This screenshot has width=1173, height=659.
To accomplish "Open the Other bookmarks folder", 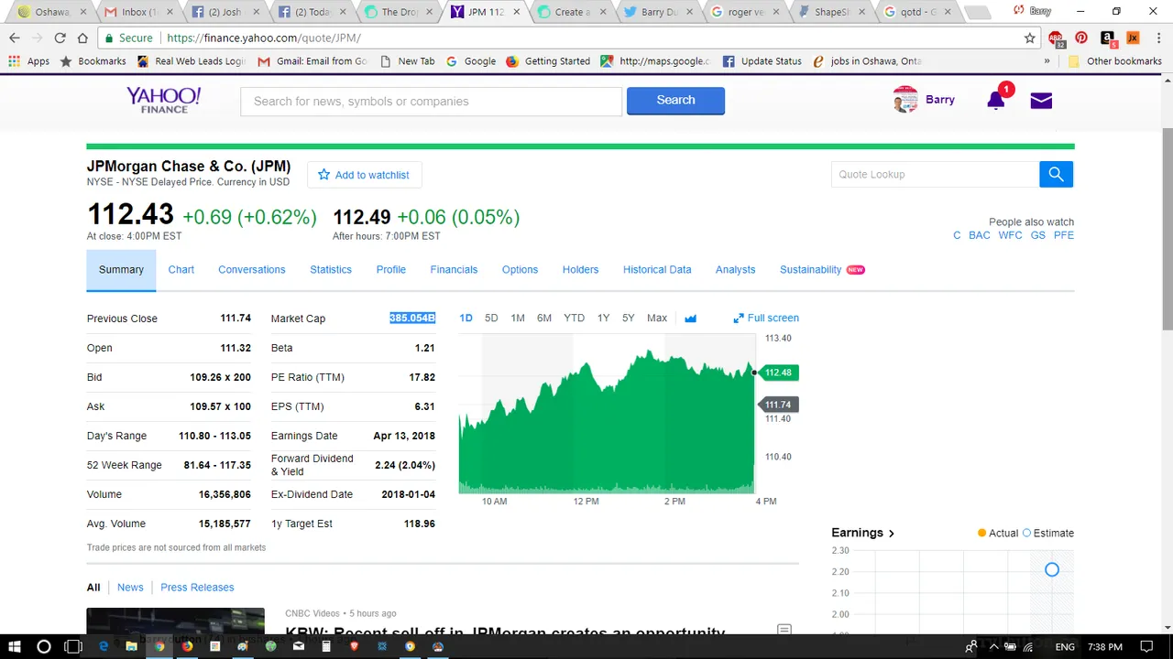I will point(1115,61).
